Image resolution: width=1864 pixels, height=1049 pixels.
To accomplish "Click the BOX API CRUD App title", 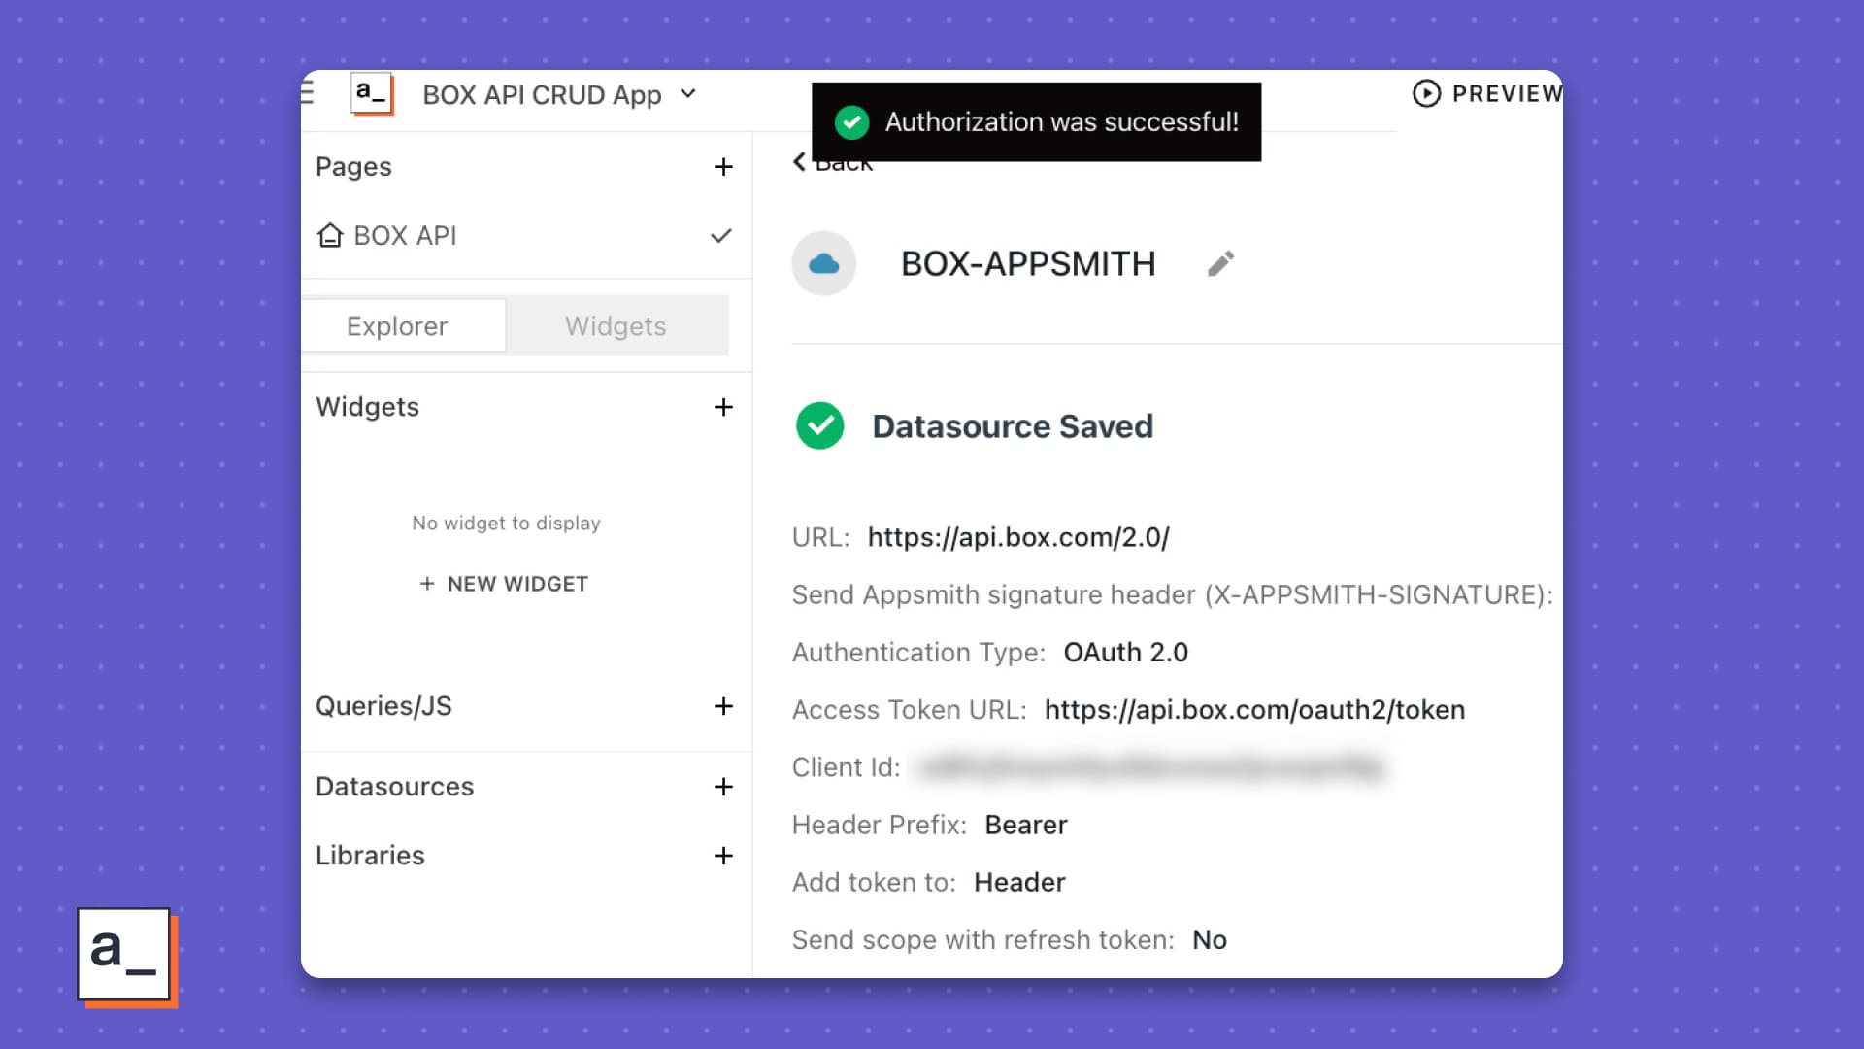I will coord(542,95).
